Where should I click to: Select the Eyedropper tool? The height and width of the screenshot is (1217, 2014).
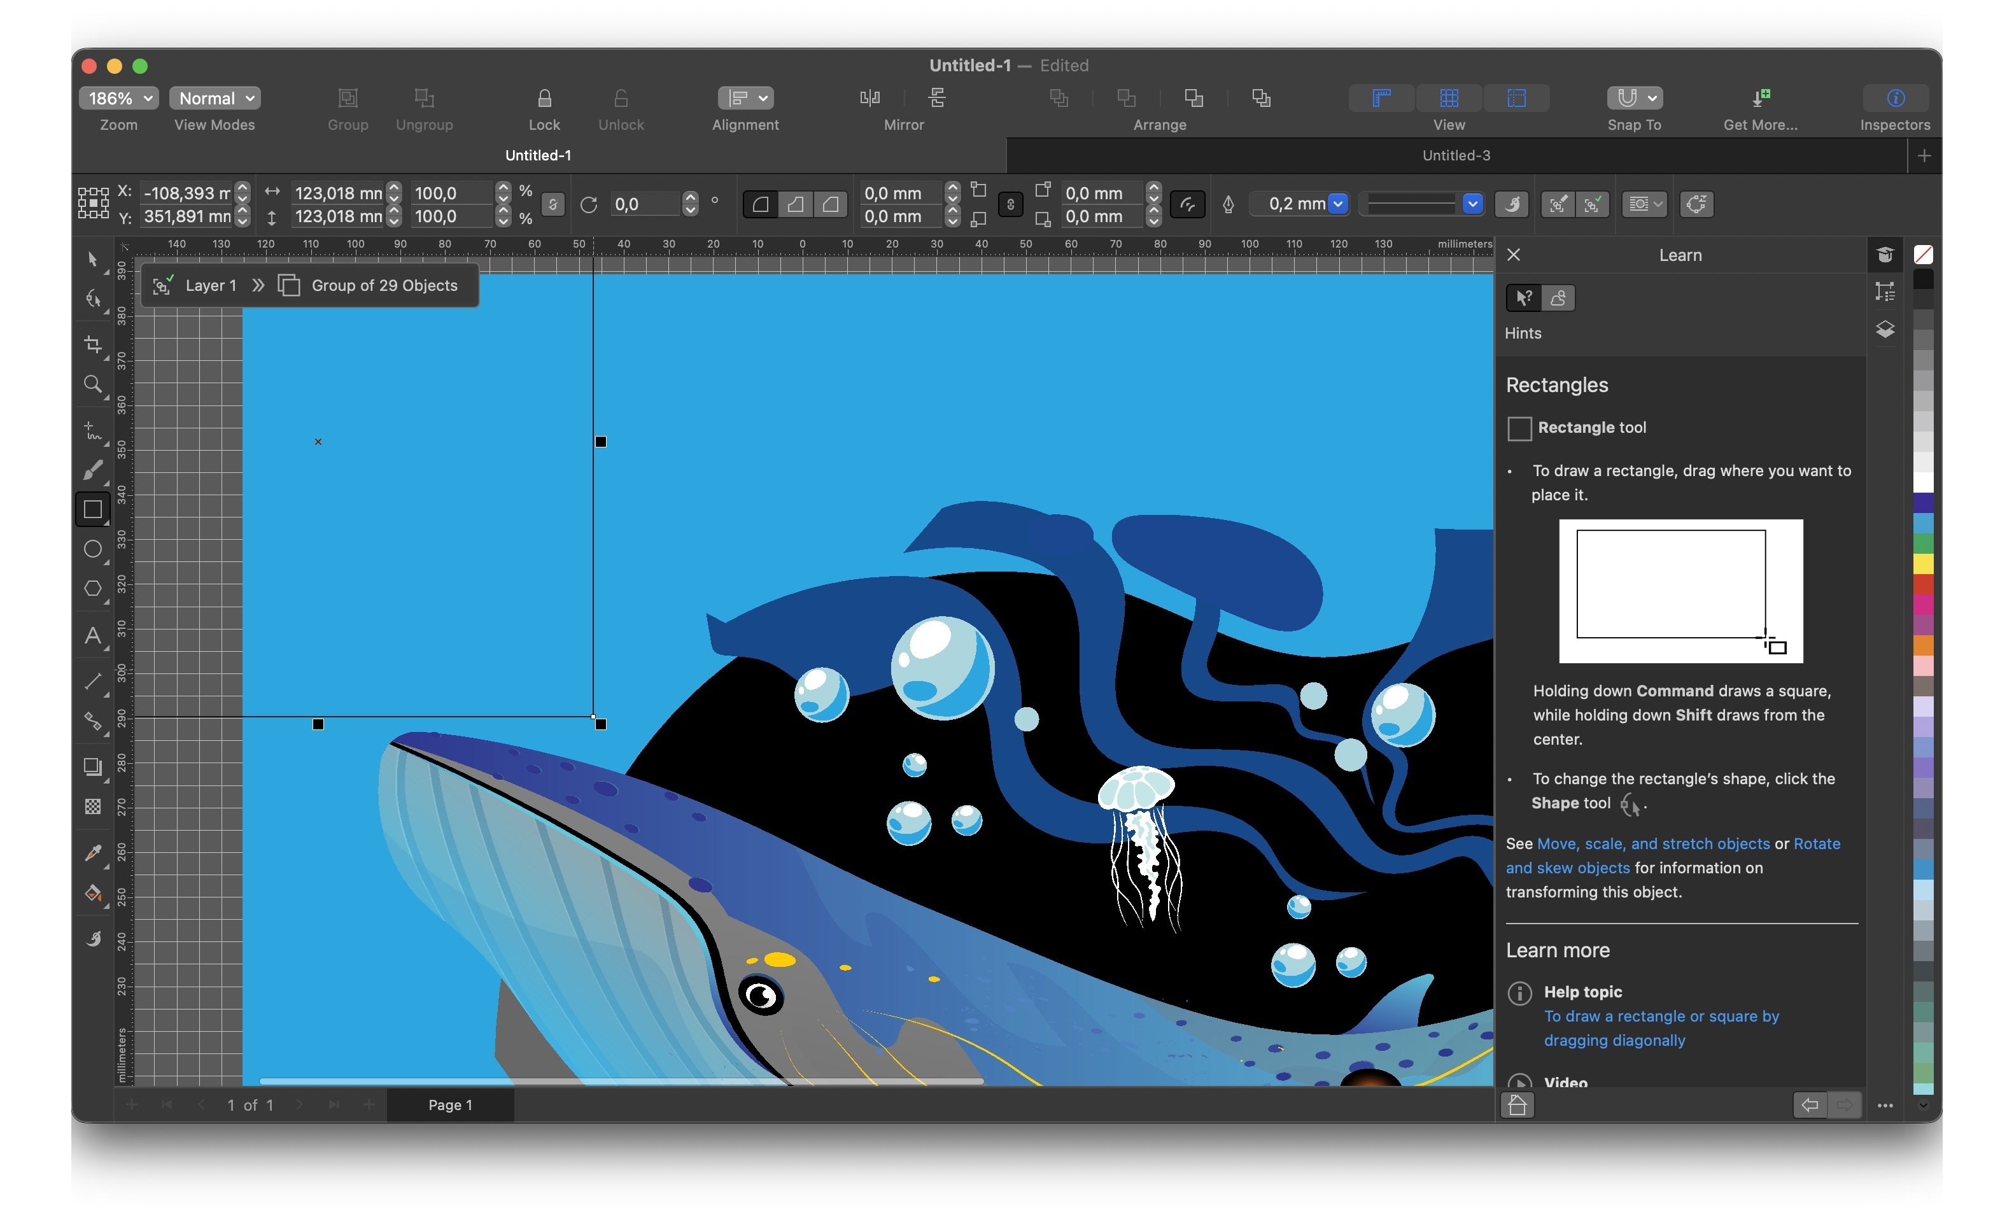click(x=92, y=852)
